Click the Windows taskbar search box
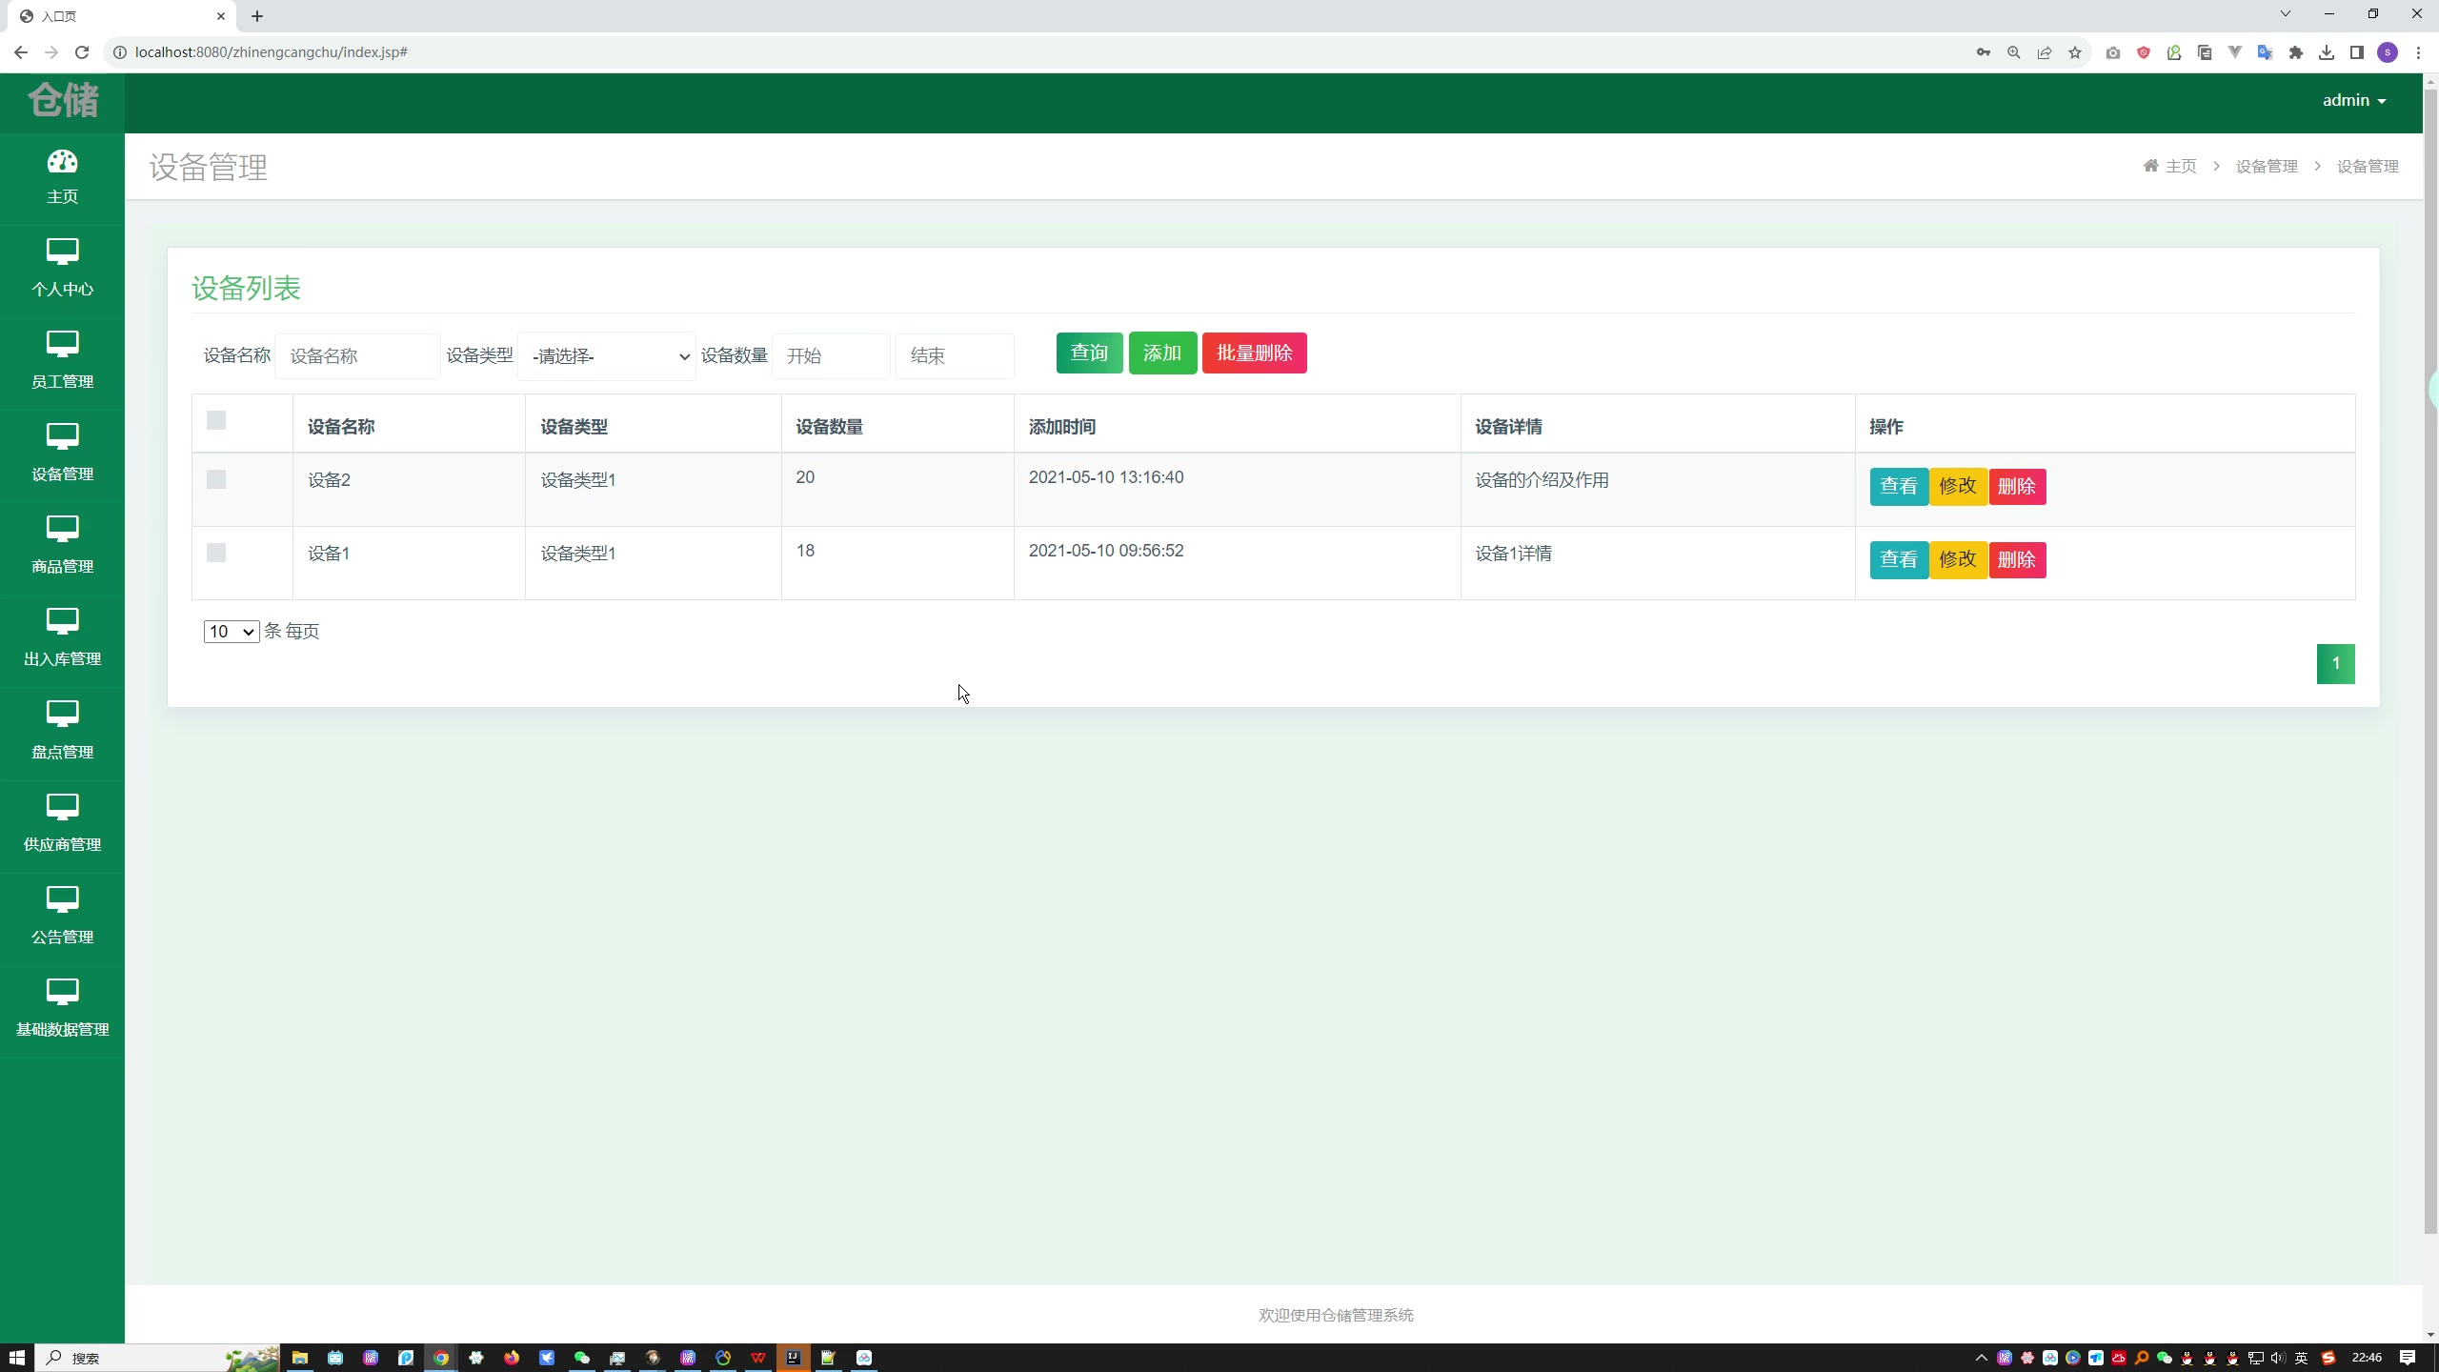Viewport: 2439px width, 1372px height. pos(157,1358)
